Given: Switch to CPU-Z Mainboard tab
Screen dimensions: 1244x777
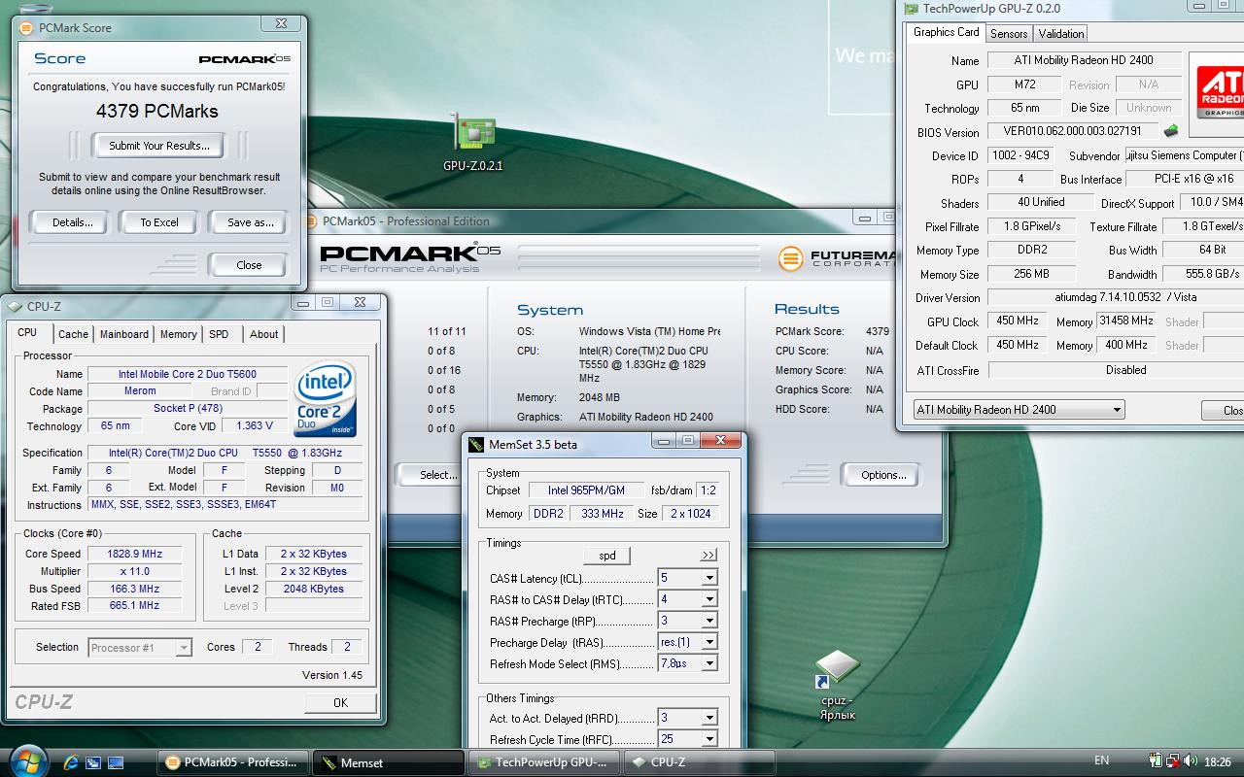Looking at the screenshot, I should tap(124, 334).
